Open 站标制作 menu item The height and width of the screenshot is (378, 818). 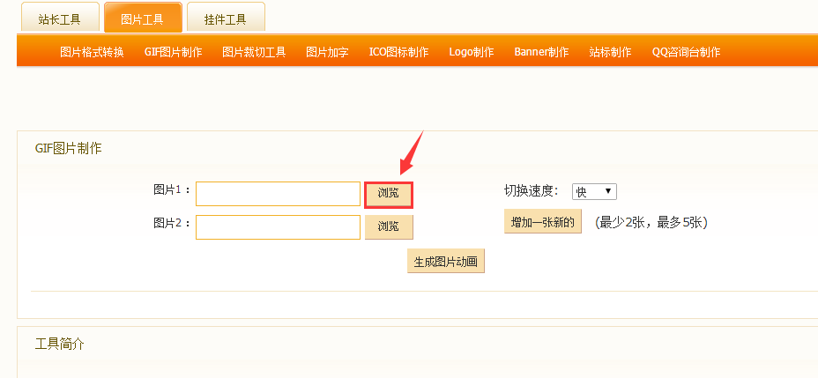coord(610,52)
